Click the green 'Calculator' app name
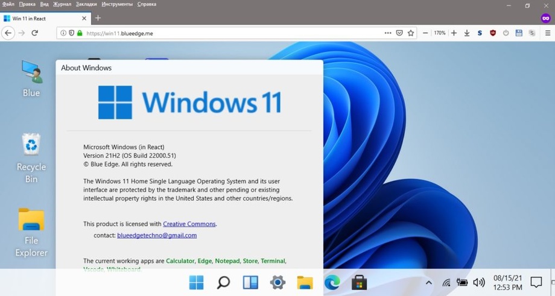Screen dimensions: 555x296 (180, 261)
